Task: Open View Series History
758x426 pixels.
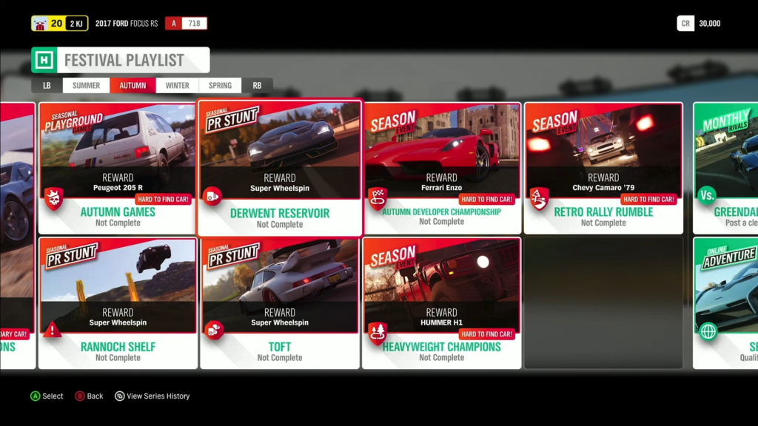Action: coord(158,396)
